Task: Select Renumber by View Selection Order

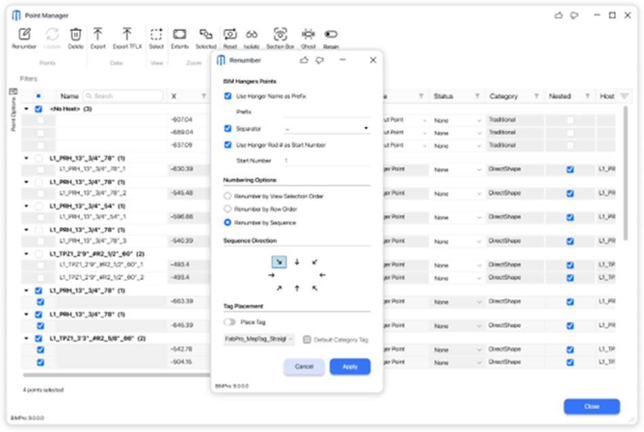Action: point(228,196)
